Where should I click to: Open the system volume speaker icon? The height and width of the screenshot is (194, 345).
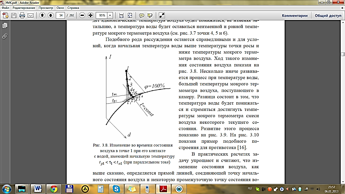click(x=318, y=189)
